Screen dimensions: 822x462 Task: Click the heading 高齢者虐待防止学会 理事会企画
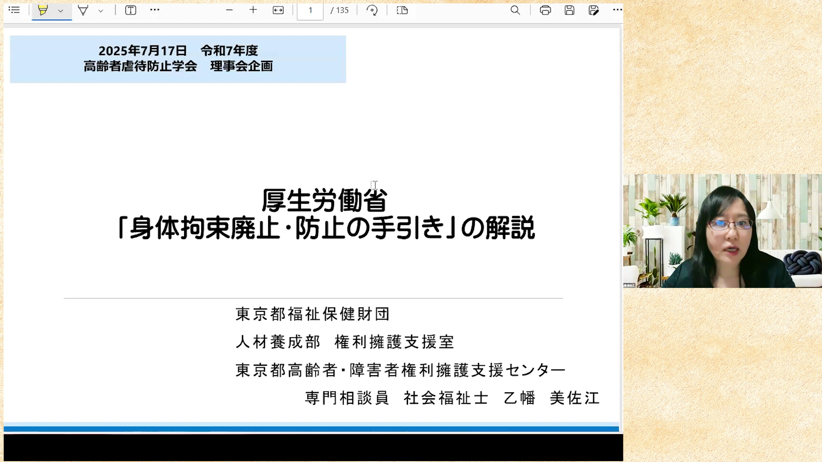tap(178, 66)
